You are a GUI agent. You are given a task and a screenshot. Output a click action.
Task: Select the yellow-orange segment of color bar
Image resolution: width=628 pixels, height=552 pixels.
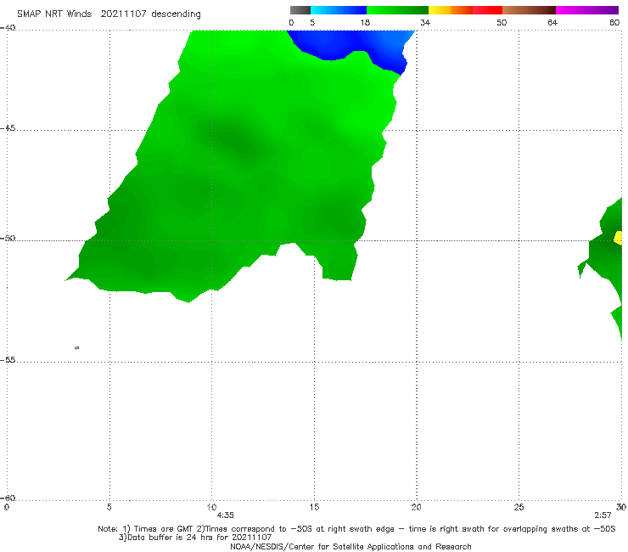pos(450,10)
